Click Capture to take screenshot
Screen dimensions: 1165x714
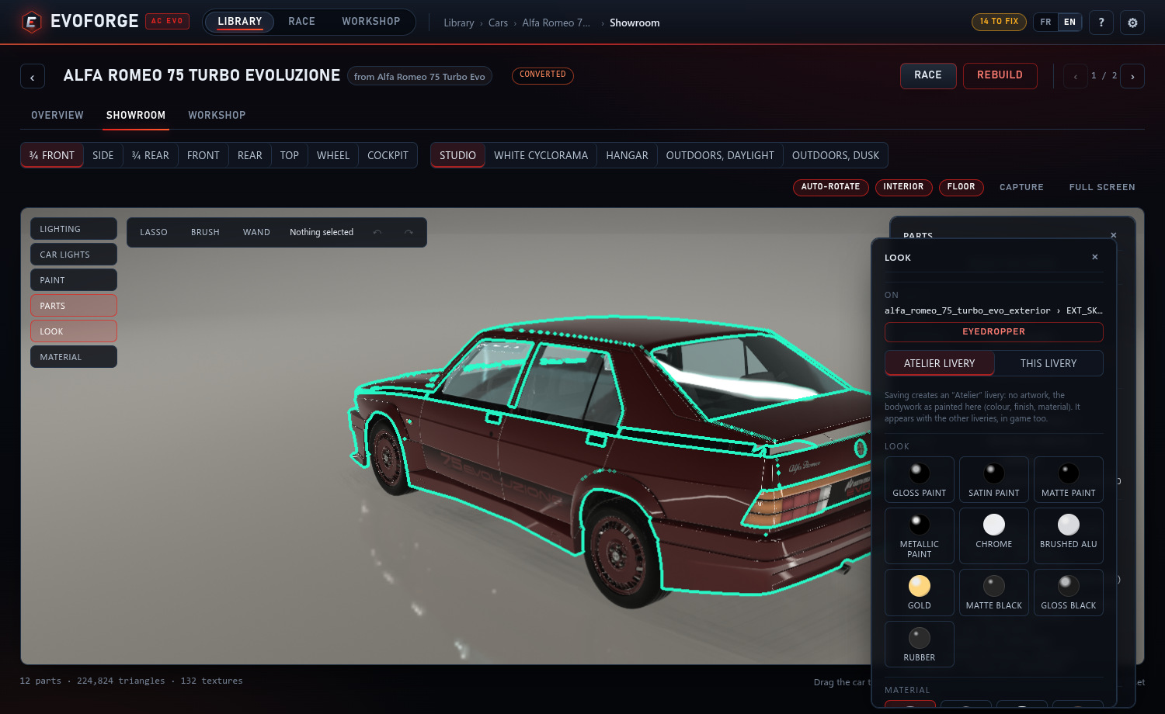tap(1021, 187)
